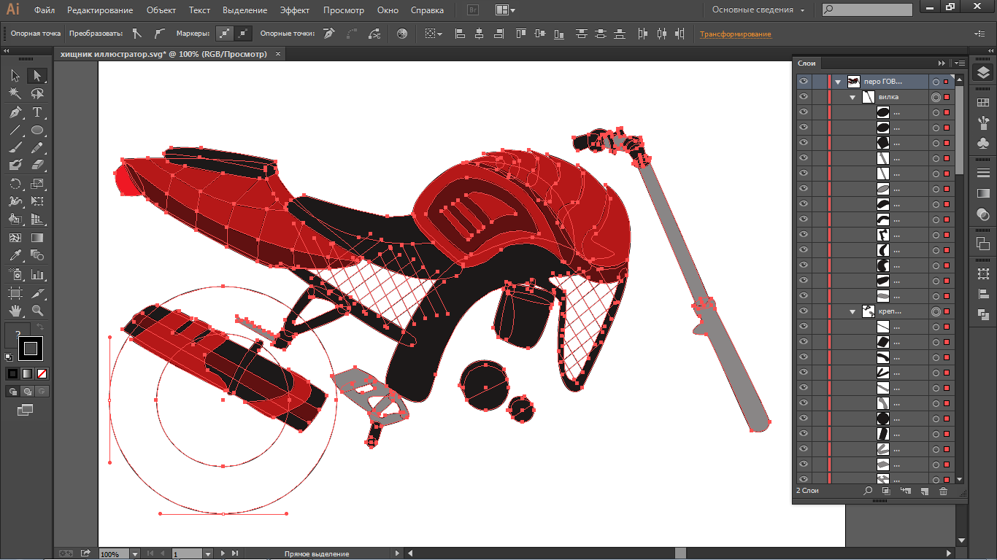Select the Line Segment tool
997x560 pixels.
15,131
